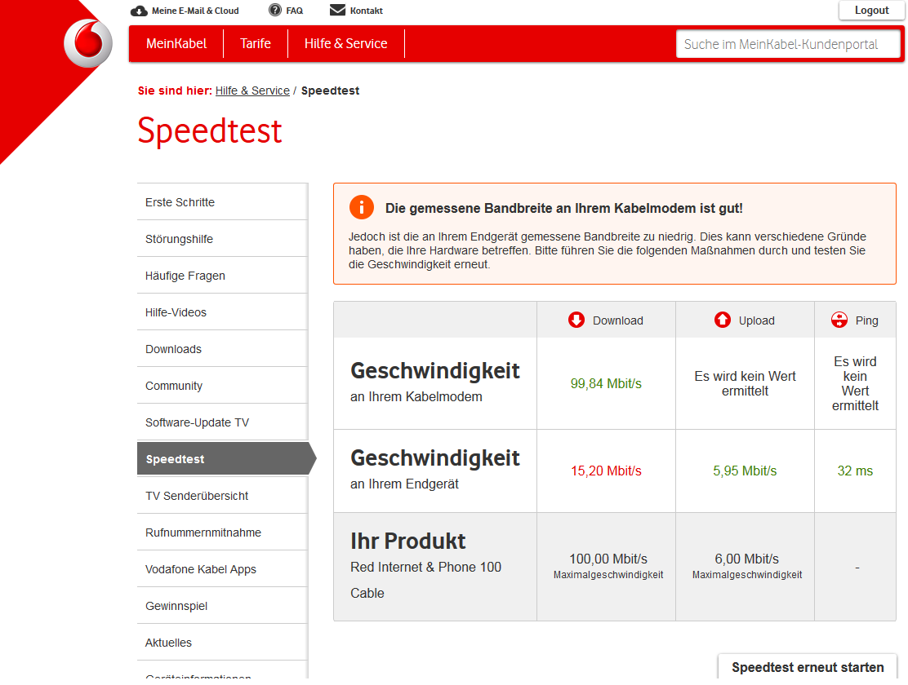The width and height of the screenshot is (908, 685).
Task: Click the 32 ms ping value
Action: click(x=855, y=471)
